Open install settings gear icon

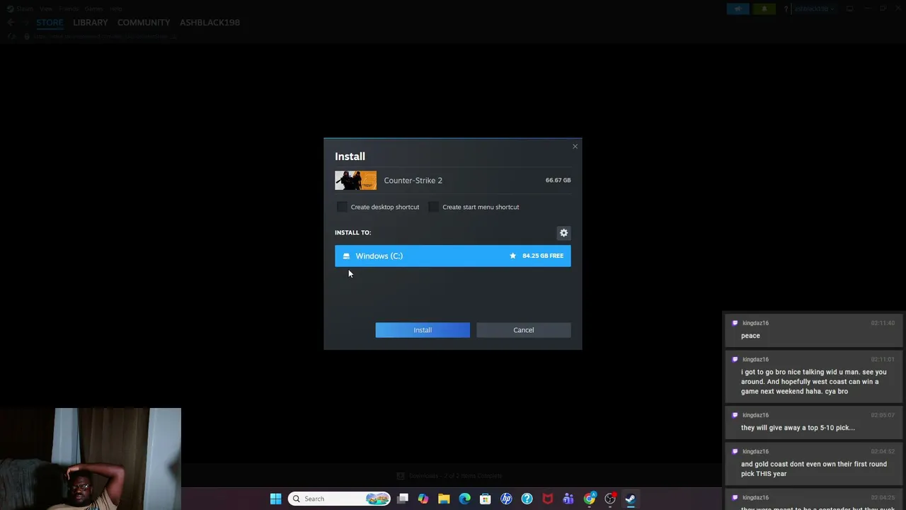tap(563, 233)
